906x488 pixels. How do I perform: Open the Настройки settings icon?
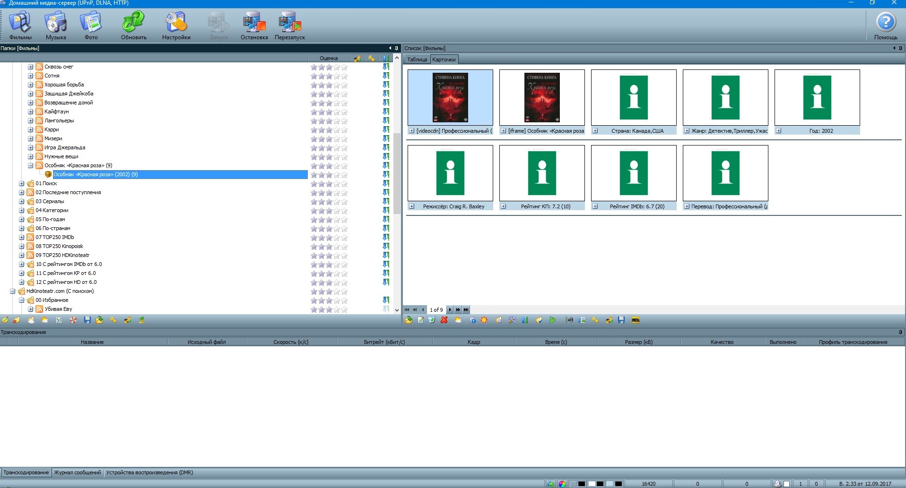pos(176,26)
